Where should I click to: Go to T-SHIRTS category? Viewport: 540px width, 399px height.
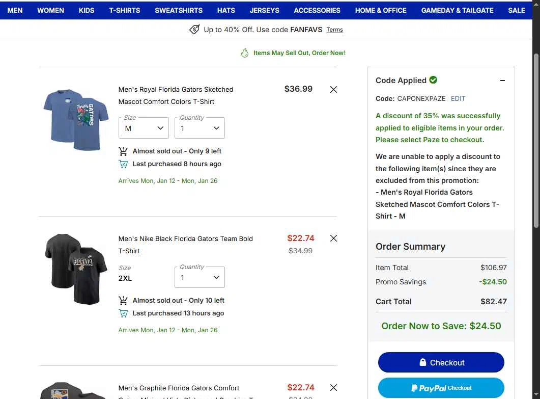pos(125,10)
